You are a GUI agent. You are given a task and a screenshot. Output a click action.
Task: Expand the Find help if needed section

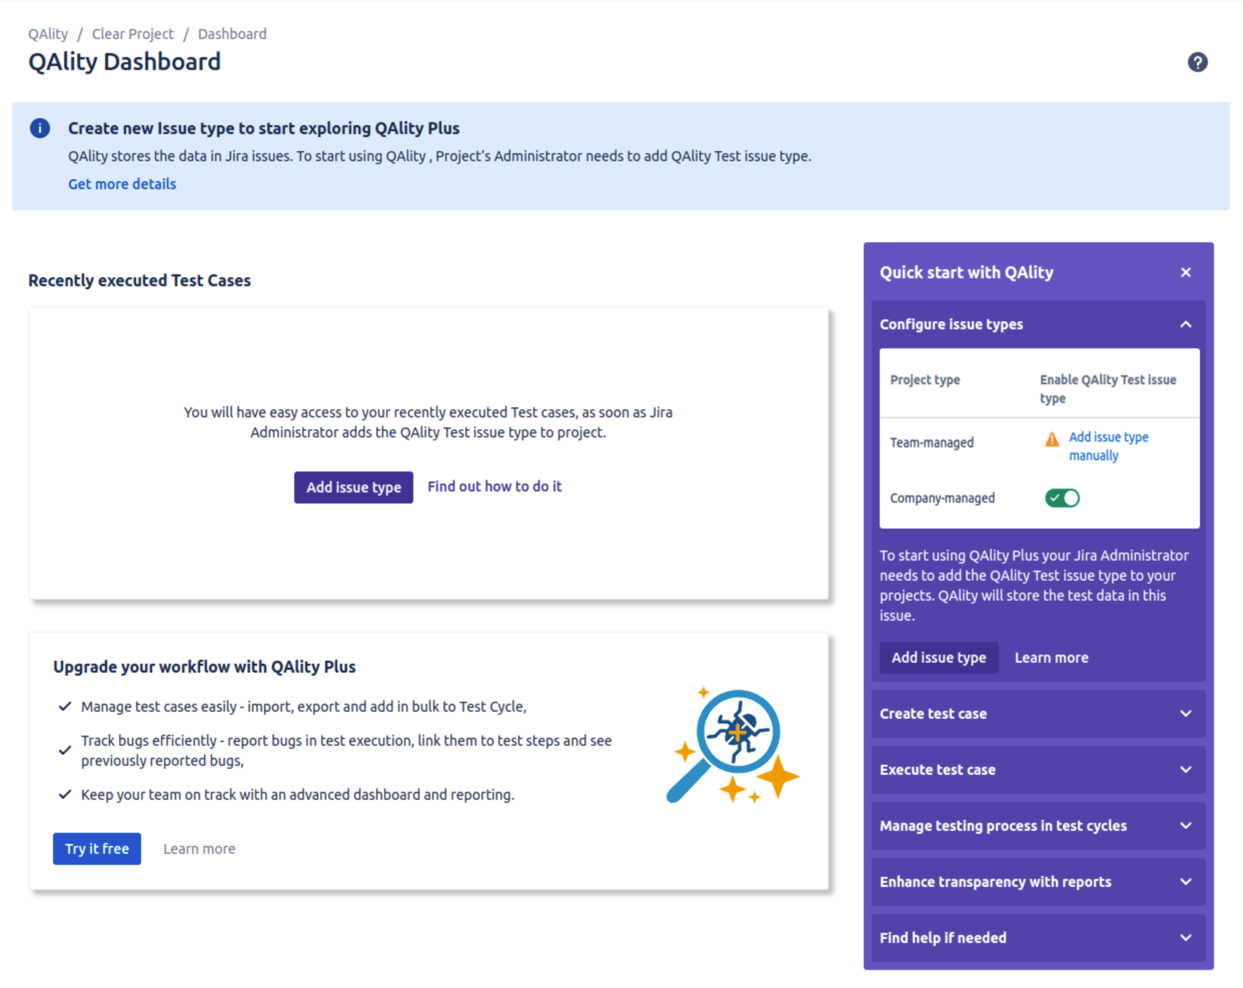click(x=1038, y=937)
